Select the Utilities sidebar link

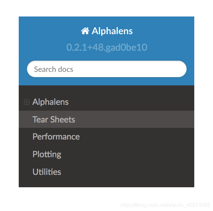click(47, 172)
